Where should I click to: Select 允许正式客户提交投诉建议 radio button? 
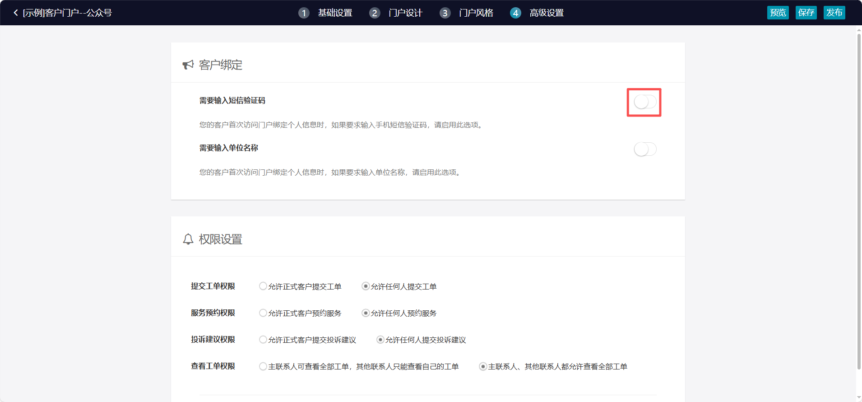[x=263, y=339]
